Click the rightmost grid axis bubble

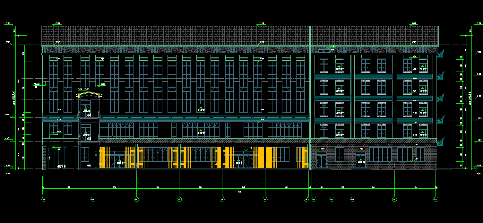[x=436, y=199]
